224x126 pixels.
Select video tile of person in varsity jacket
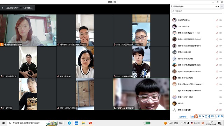tap(141, 62)
